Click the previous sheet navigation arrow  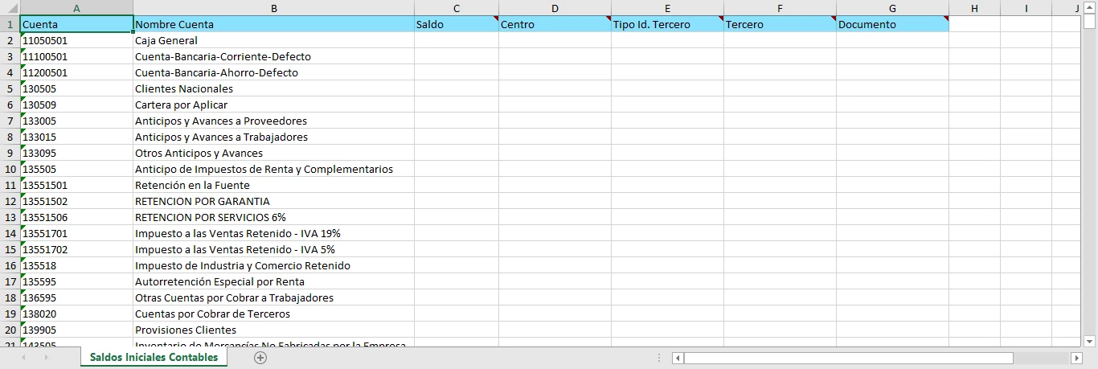click(23, 358)
